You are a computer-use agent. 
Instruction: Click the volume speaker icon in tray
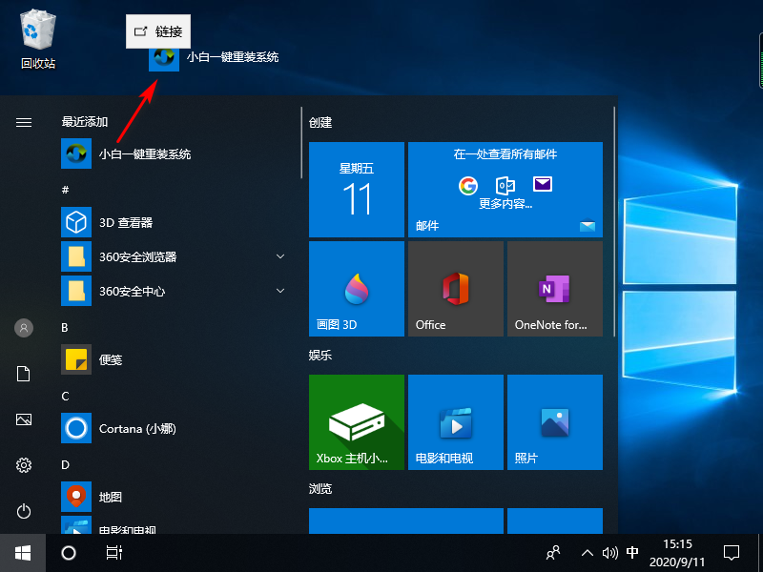click(609, 553)
